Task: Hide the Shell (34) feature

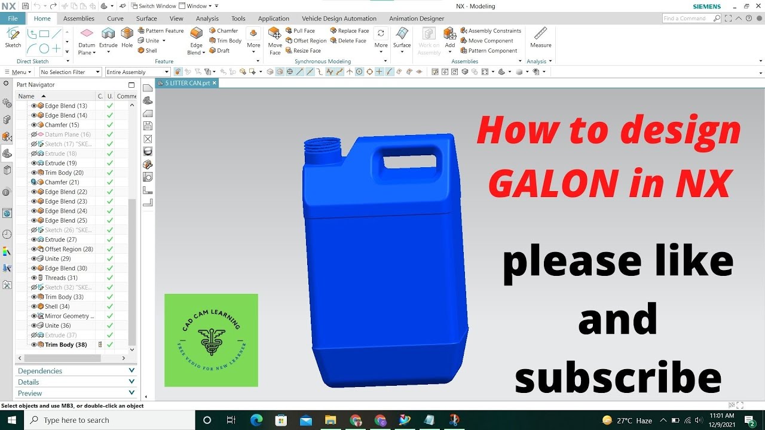Action: (x=33, y=306)
